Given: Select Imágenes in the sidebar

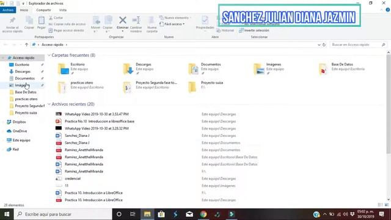Looking at the screenshot, I should point(22,85).
